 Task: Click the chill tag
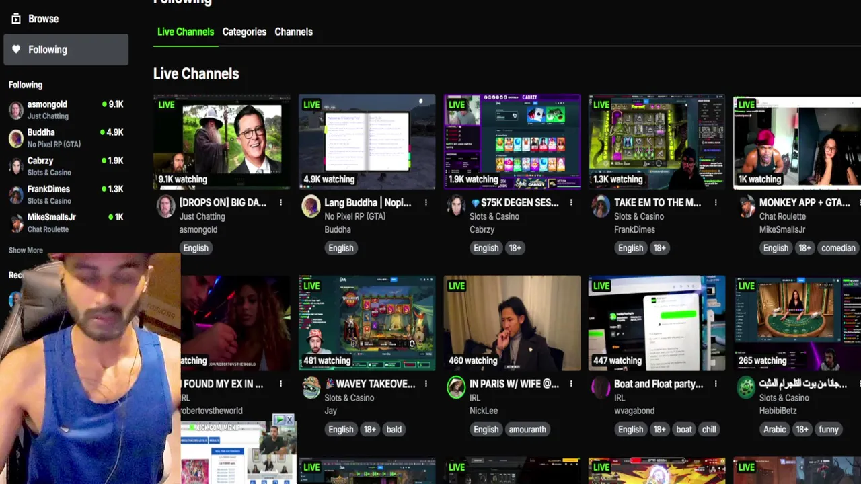709,429
